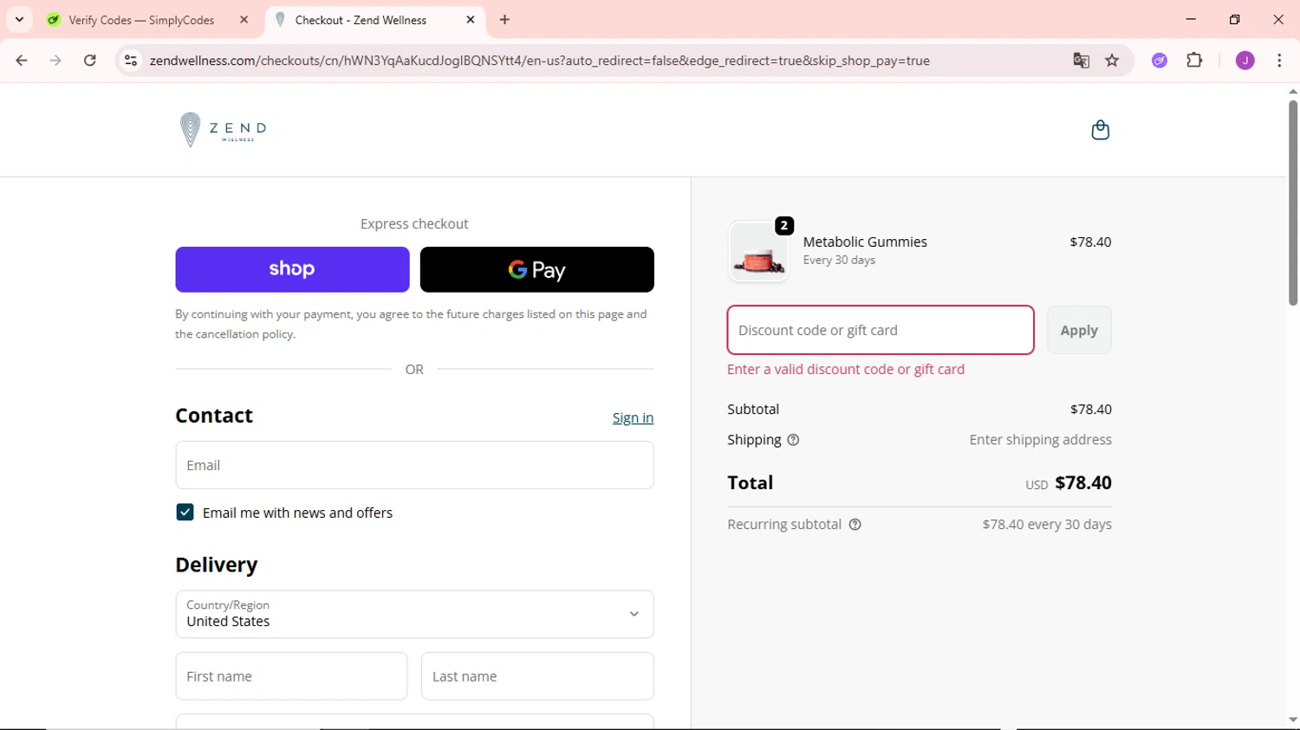Viewport: 1300px width, 730px height.
Task: Reload the checkout page
Action: (x=90, y=61)
